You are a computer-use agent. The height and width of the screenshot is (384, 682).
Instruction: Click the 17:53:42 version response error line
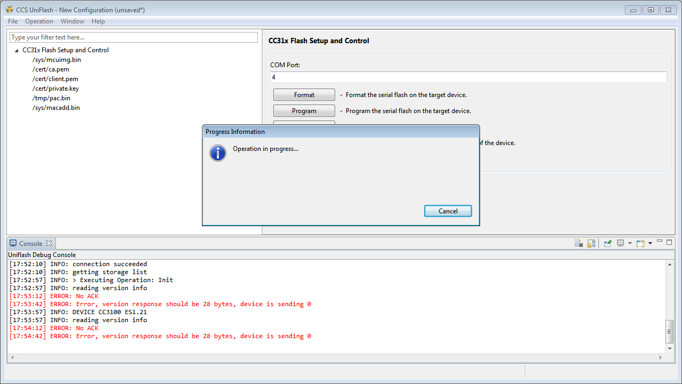coord(160,304)
